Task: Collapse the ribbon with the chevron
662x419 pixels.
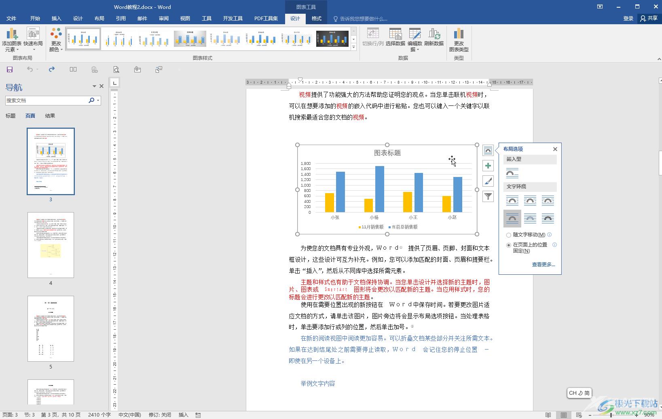Action: [659, 59]
